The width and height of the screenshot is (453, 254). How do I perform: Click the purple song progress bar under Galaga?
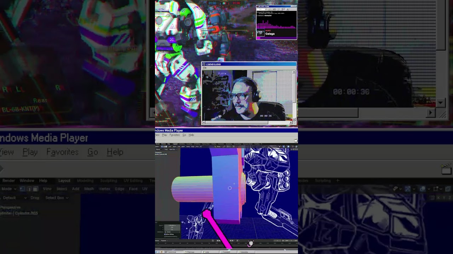[x=276, y=38]
